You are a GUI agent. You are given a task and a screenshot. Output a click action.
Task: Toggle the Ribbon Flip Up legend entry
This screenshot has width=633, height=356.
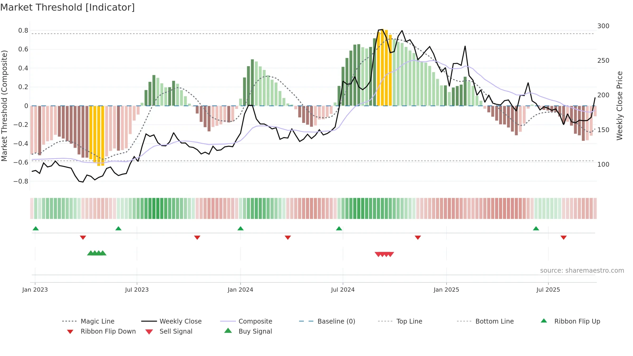coord(570,321)
